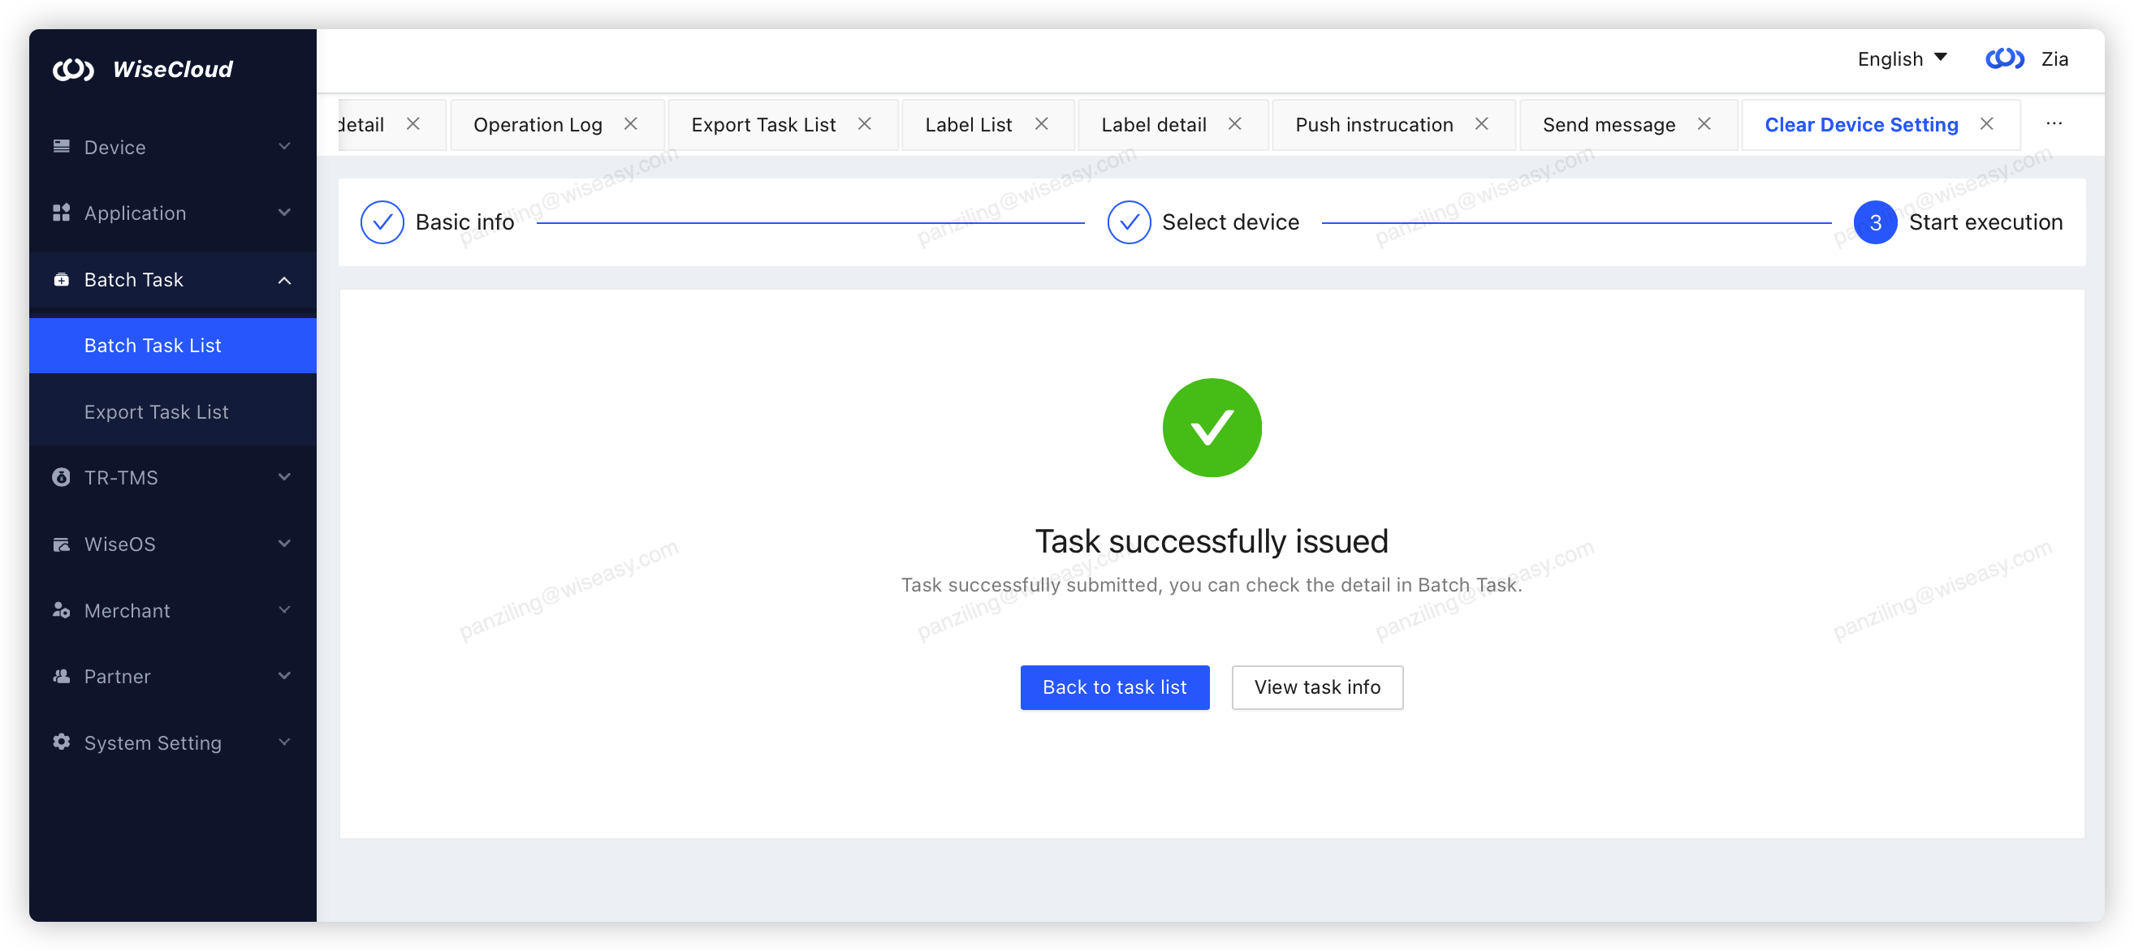Click the Merchant sidebar icon
Image resolution: width=2134 pixels, height=951 pixels.
tap(61, 610)
